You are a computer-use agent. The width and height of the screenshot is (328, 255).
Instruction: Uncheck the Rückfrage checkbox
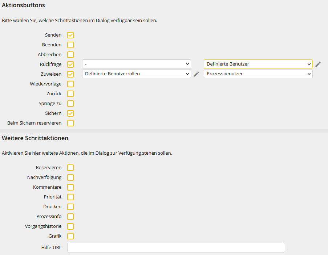(70, 64)
